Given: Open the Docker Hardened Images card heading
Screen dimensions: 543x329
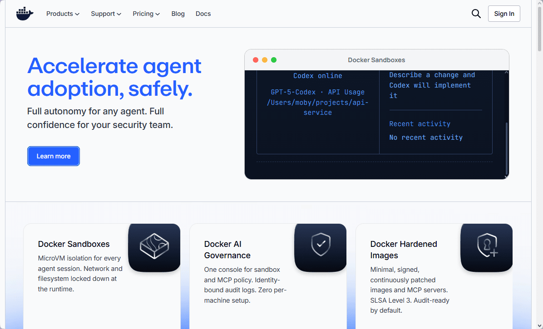Looking at the screenshot, I should (x=404, y=250).
